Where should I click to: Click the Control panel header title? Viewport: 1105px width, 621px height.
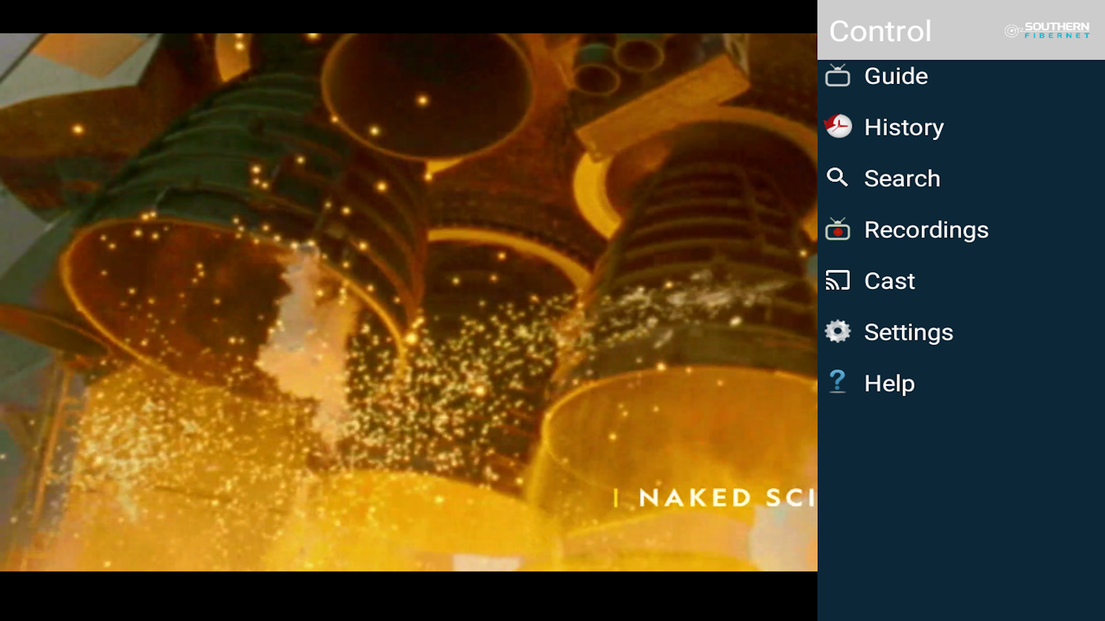(880, 31)
